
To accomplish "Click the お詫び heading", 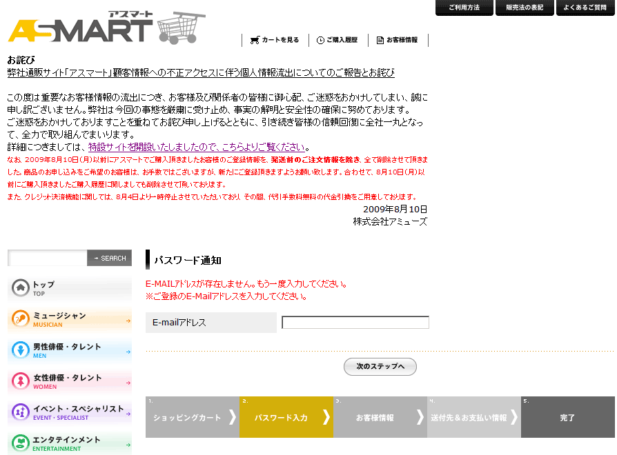I will (x=21, y=60).
